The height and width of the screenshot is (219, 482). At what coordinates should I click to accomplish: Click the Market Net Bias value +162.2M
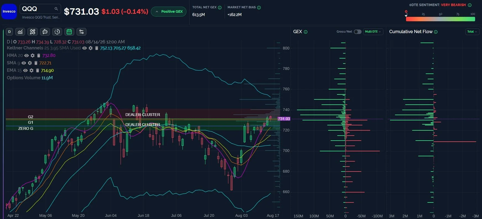(235, 15)
